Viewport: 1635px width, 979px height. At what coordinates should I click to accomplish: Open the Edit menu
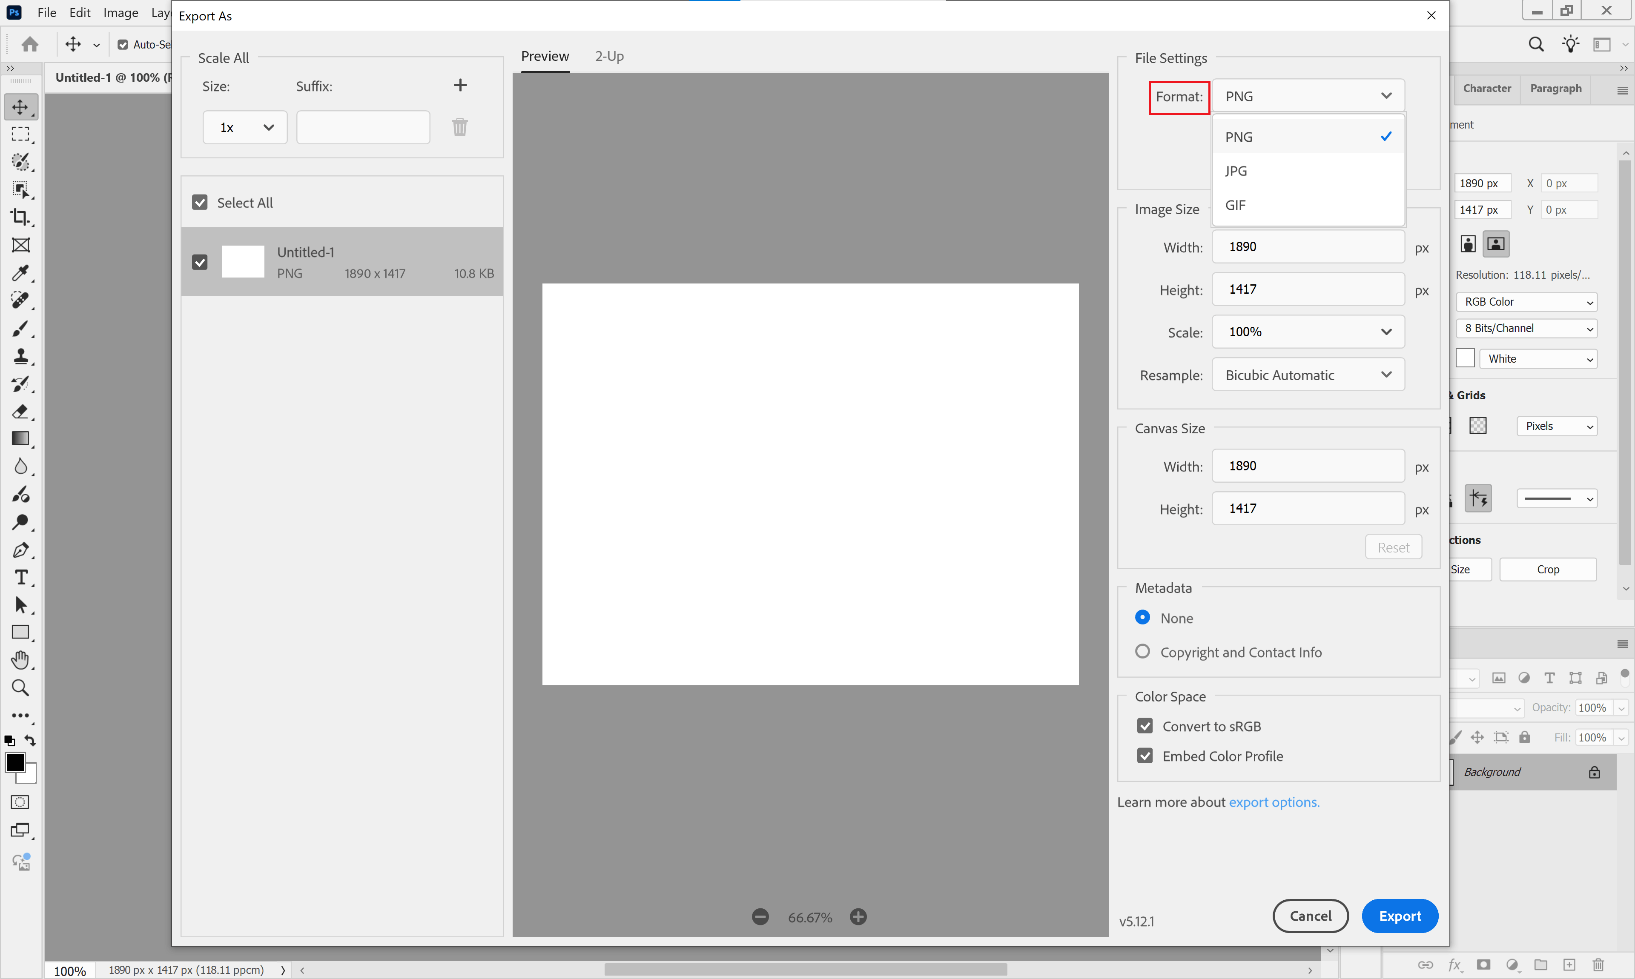[80, 12]
